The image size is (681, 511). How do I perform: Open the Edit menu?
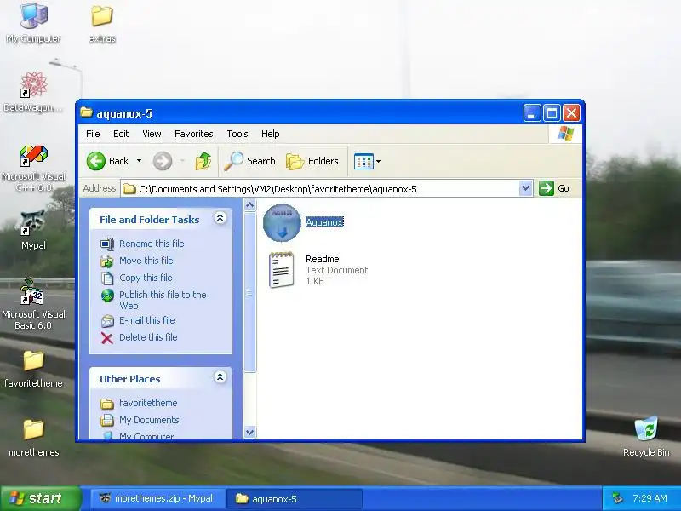(x=121, y=134)
